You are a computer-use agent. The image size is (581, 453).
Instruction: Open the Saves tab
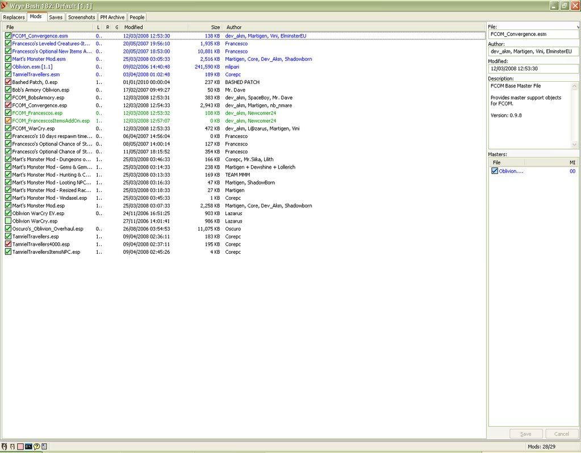[56, 17]
